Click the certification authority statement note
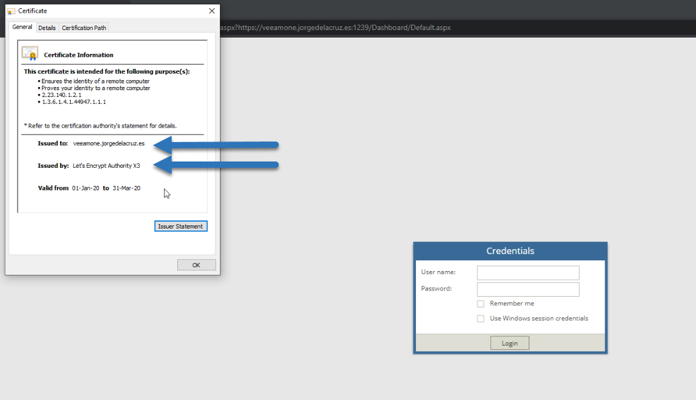The image size is (696, 400). pyautogui.click(x=100, y=126)
